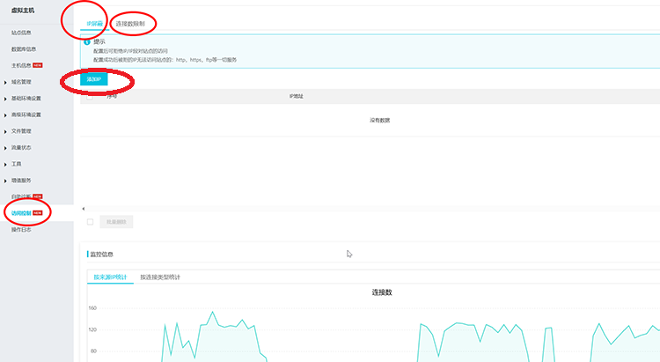
Task: Click the scroll-left arrow under the IP table
Action: click(84, 209)
